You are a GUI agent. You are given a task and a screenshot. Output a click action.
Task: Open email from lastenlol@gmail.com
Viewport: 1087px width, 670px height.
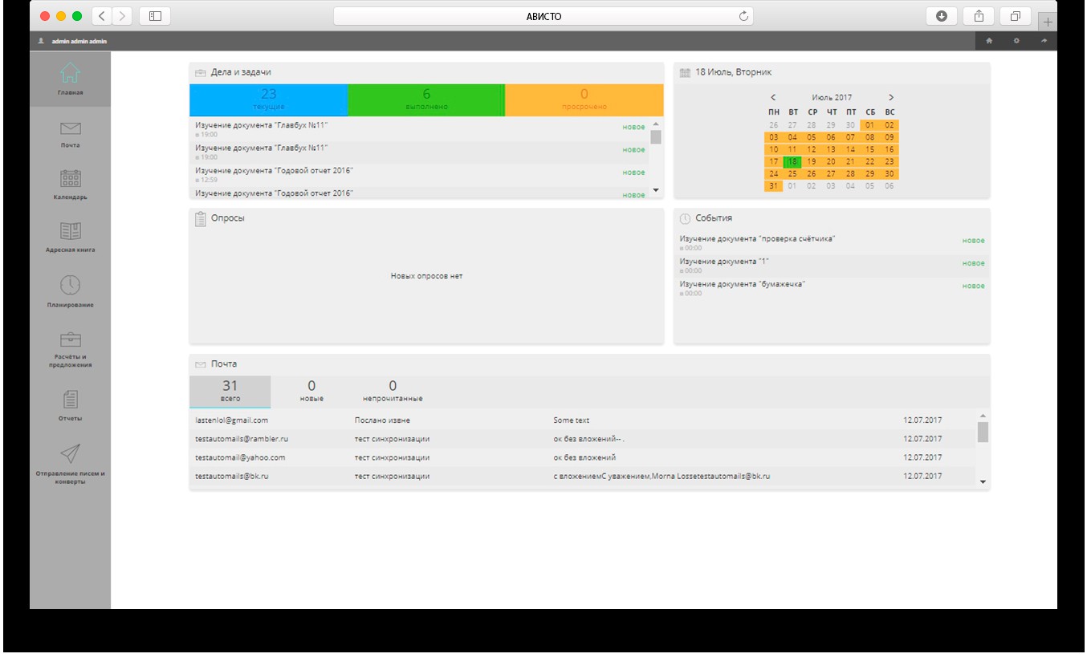click(583, 420)
